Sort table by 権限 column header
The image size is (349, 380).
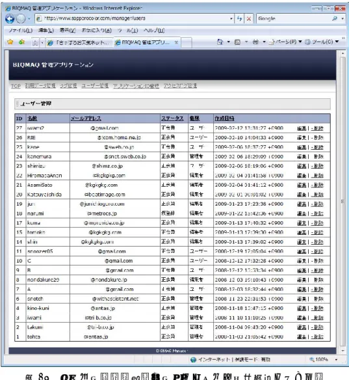194,118
